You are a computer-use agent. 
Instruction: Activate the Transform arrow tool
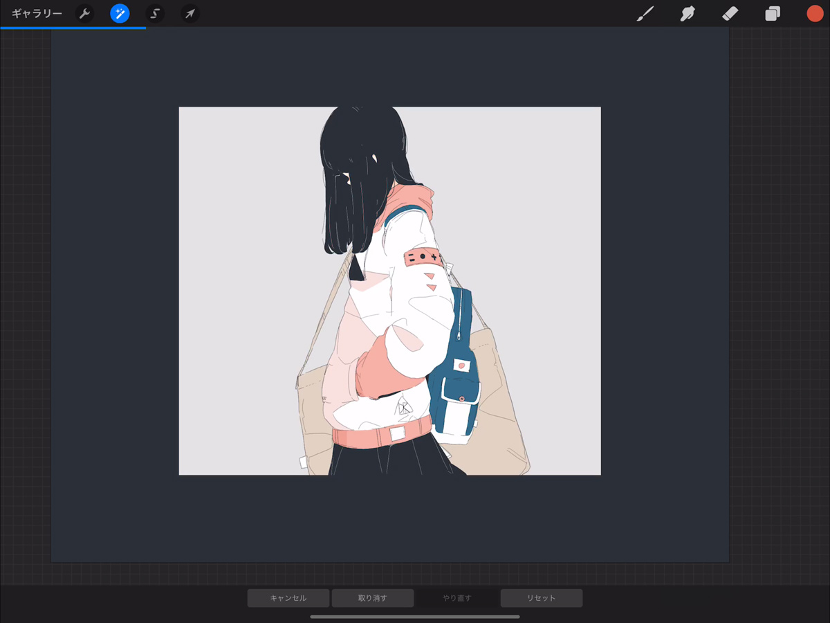[x=190, y=14]
